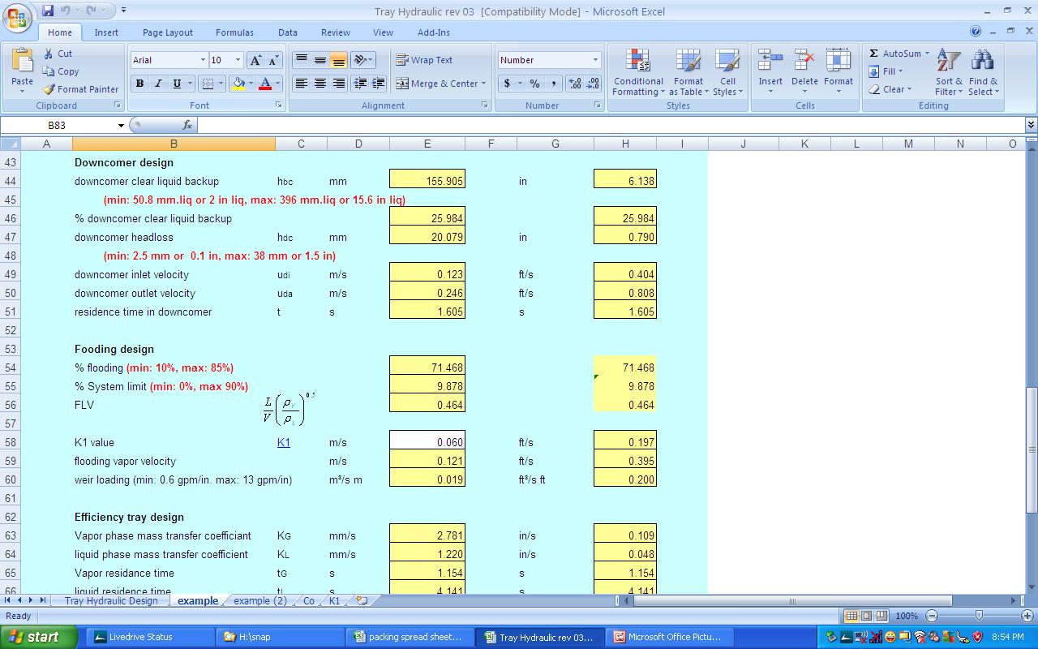Screen dimensions: 1038x649
Task: Open the Number format dropdown
Action: click(594, 60)
